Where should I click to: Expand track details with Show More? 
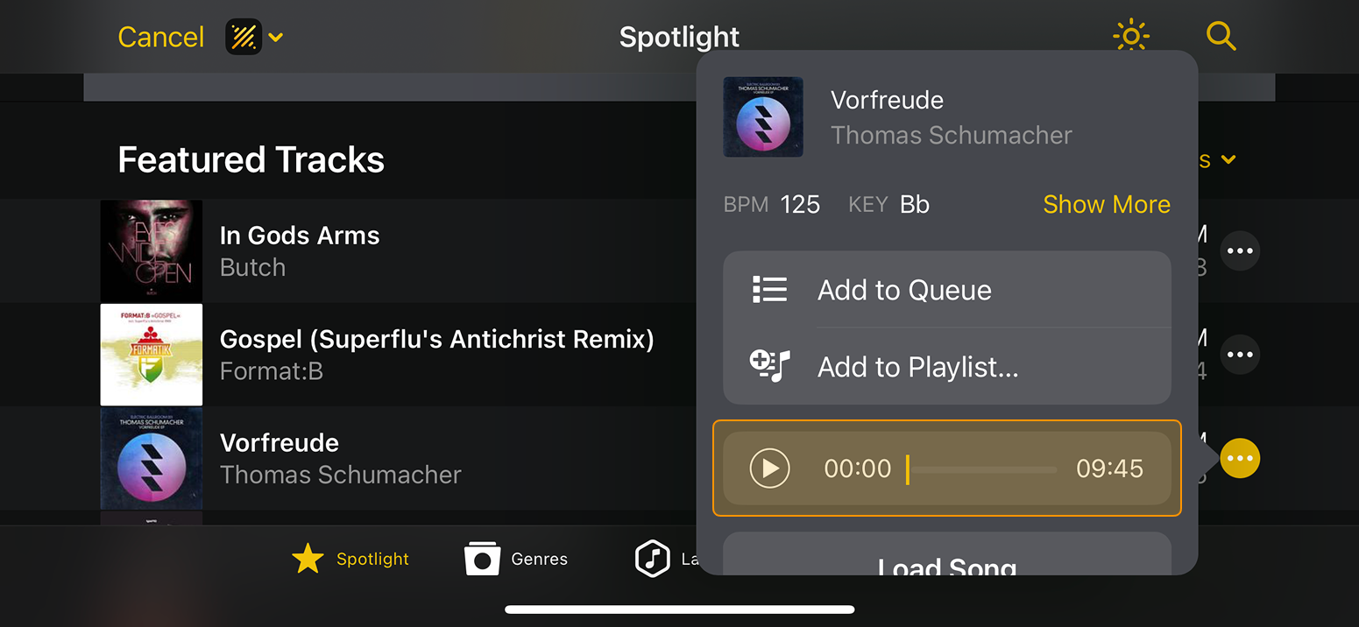tap(1106, 204)
